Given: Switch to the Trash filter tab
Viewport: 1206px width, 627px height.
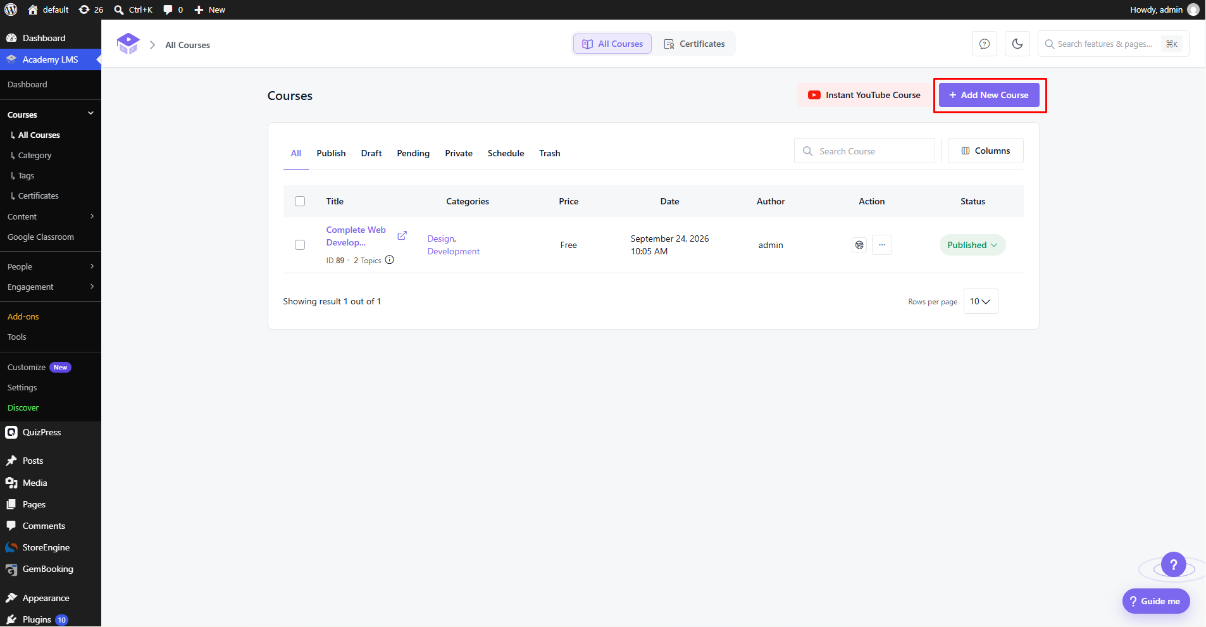Looking at the screenshot, I should (x=550, y=153).
